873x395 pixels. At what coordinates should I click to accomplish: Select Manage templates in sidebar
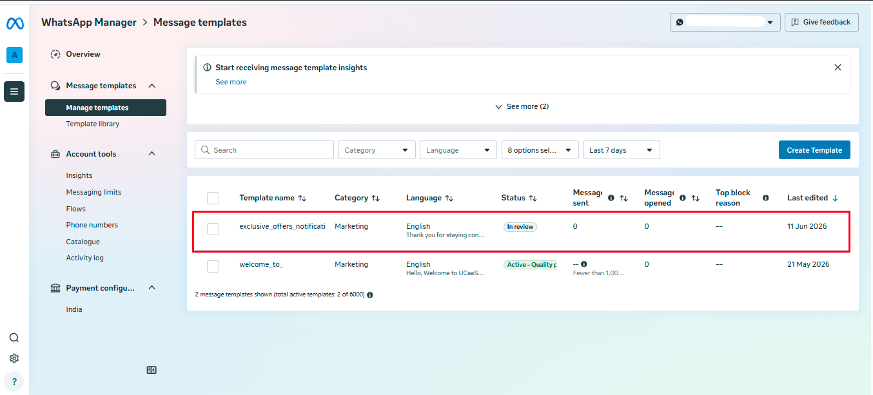coord(106,108)
